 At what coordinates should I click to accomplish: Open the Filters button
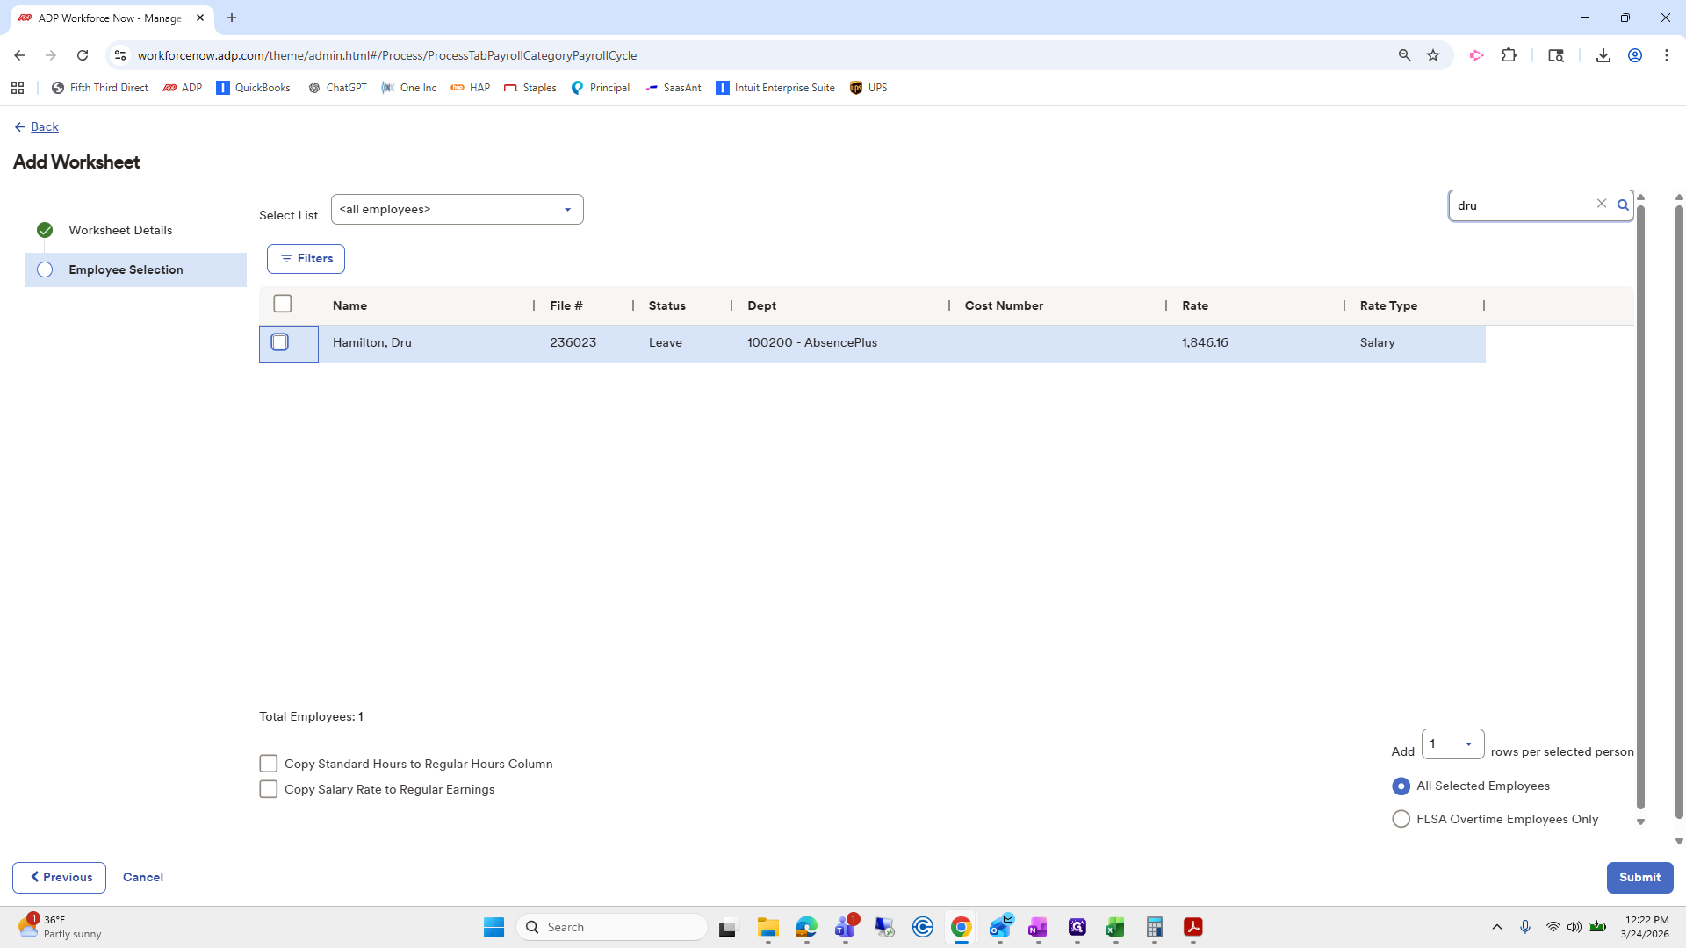click(306, 259)
